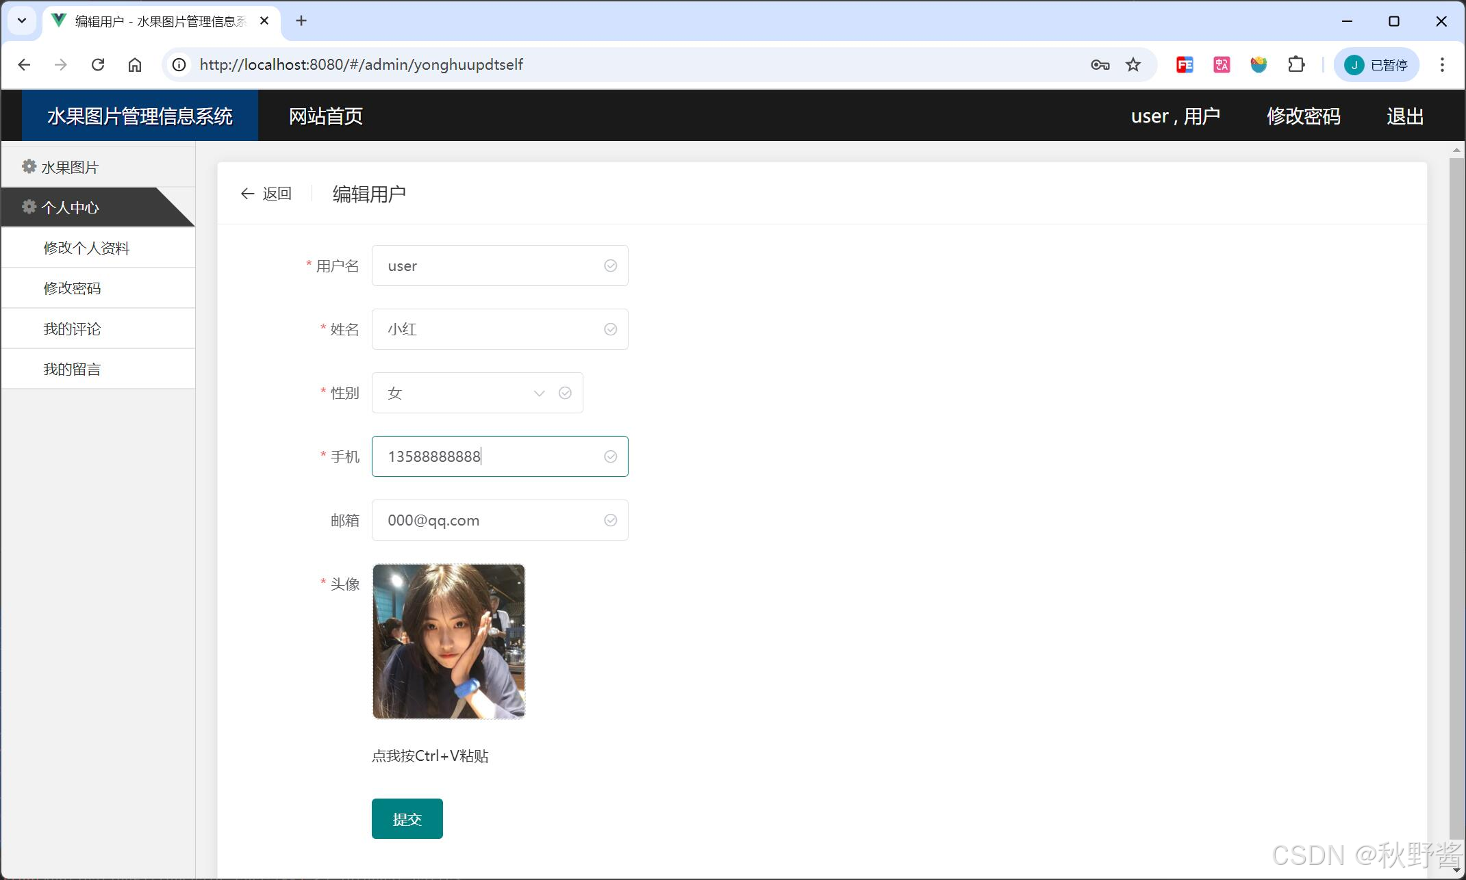1466x880 pixels.
Task: Click the password key icon in address bar
Action: pos(1100,65)
